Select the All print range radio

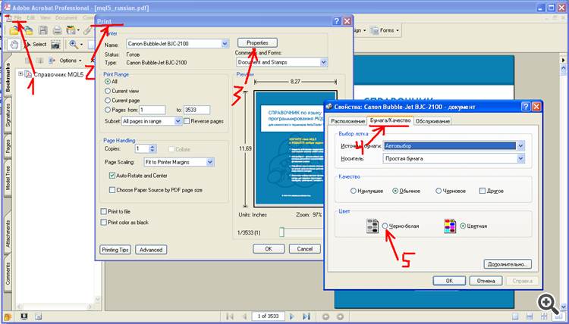pos(108,82)
